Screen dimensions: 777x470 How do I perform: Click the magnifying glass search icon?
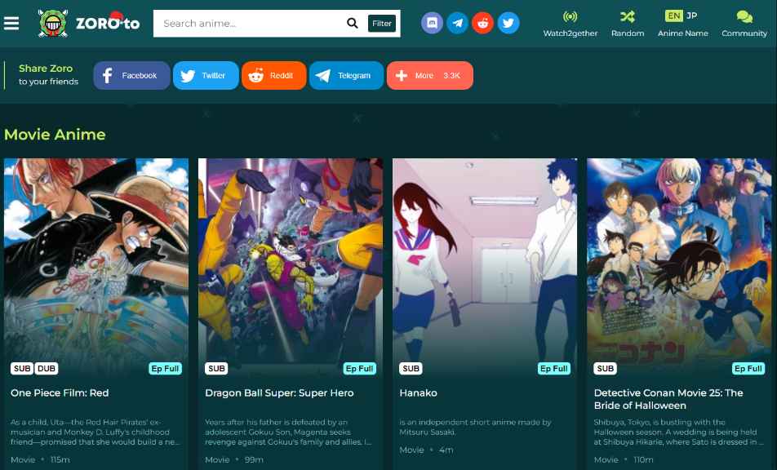[x=352, y=23]
